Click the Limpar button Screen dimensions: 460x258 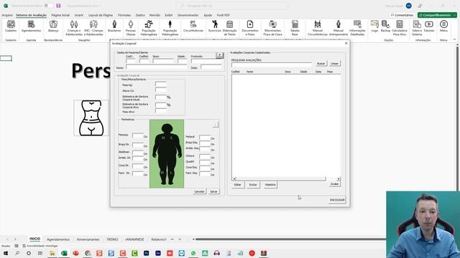click(x=334, y=64)
